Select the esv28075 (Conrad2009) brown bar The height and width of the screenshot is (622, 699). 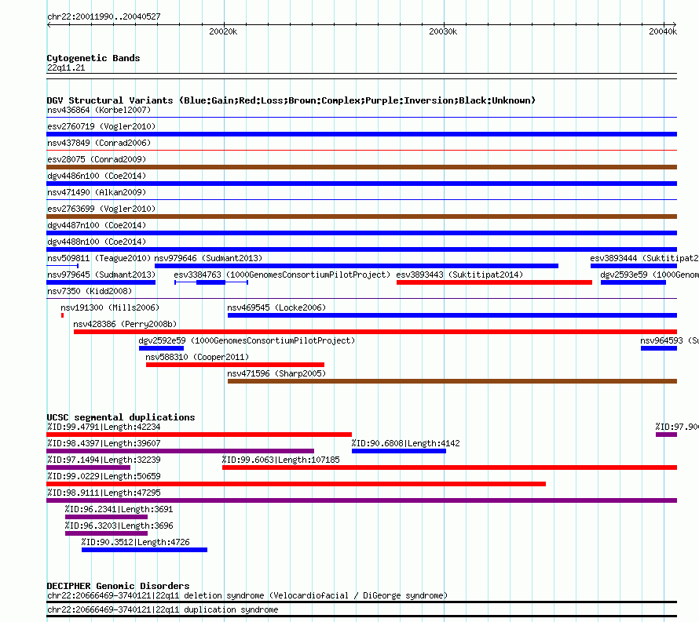click(361, 167)
